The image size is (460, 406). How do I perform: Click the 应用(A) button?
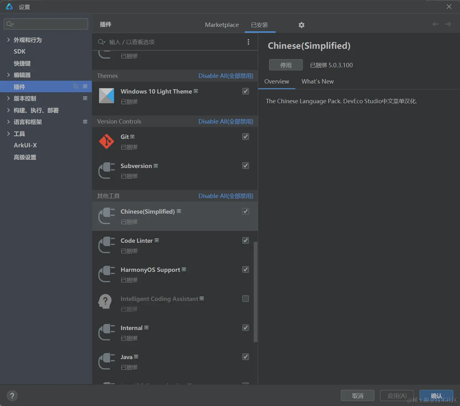coord(397,396)
